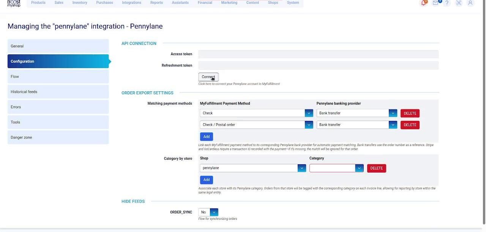Click the Boost myshop logo
Screen dimensions: 486x232
pos(14,3)
